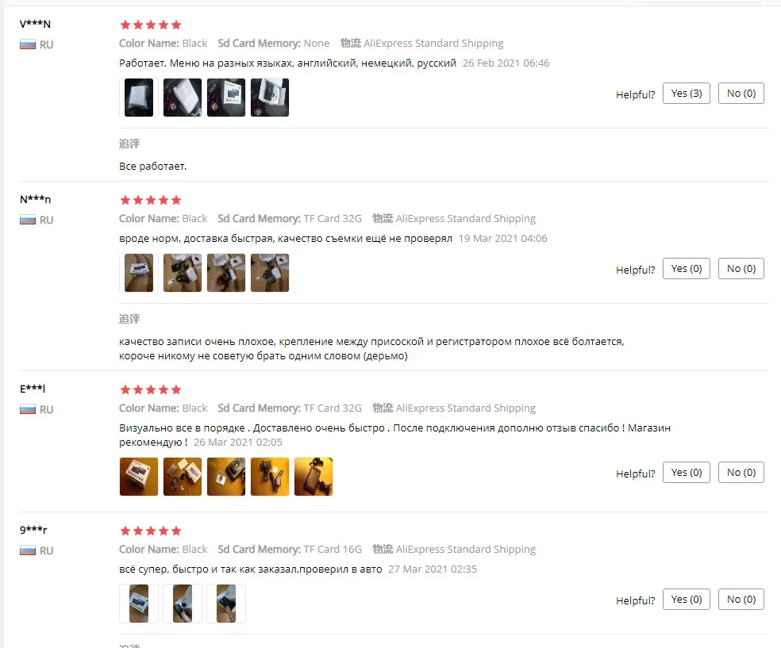Vote No (0) on 9***r review
The height and width of the screenshot is (648, 781).
tap(741, 600)
